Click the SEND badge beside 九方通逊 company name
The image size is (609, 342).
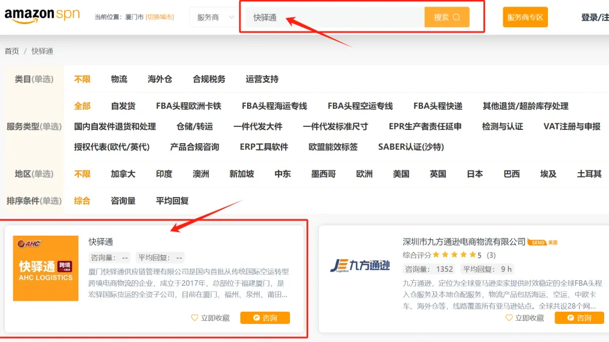click(x=537, y=242)
